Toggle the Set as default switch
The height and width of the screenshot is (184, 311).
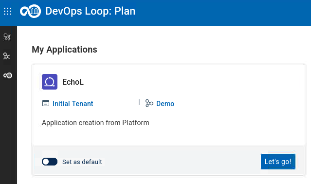(50, 162)
